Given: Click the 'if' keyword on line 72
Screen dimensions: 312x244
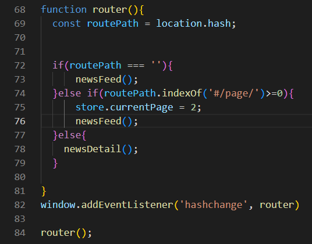Looking at the screenshot, I should coord(58,65).
